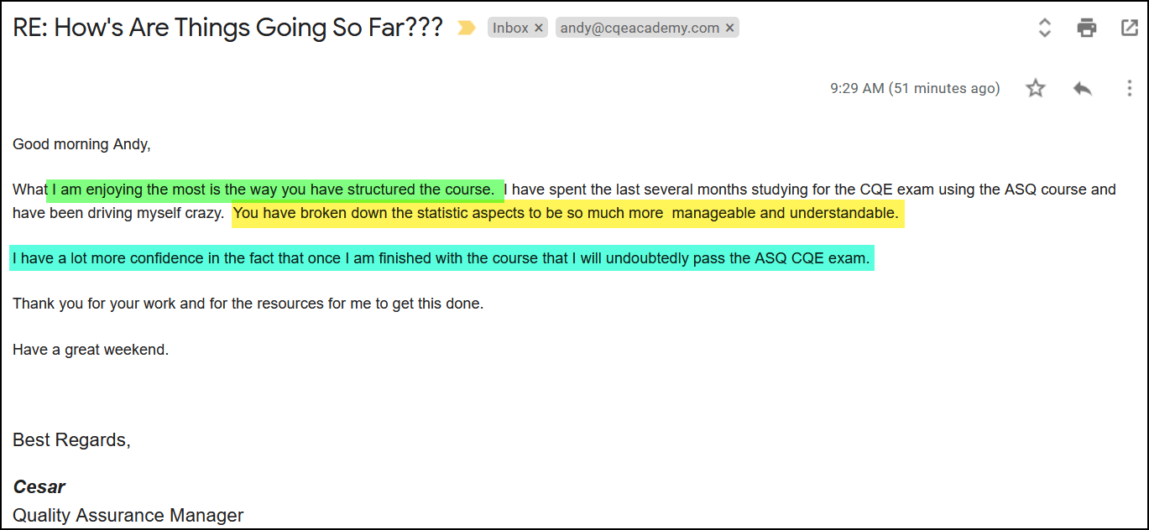This screenshot has width=1149, height=530.
Task: Click the yellow highlighted sentence
Action: pyautogui.click(x=566, y=214)
